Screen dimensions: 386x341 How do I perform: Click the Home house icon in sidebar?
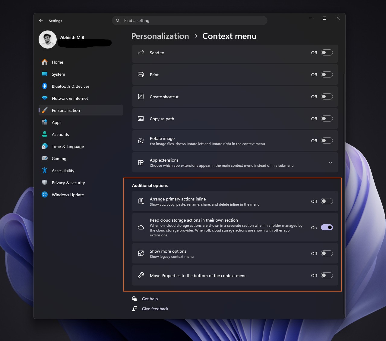45,62
